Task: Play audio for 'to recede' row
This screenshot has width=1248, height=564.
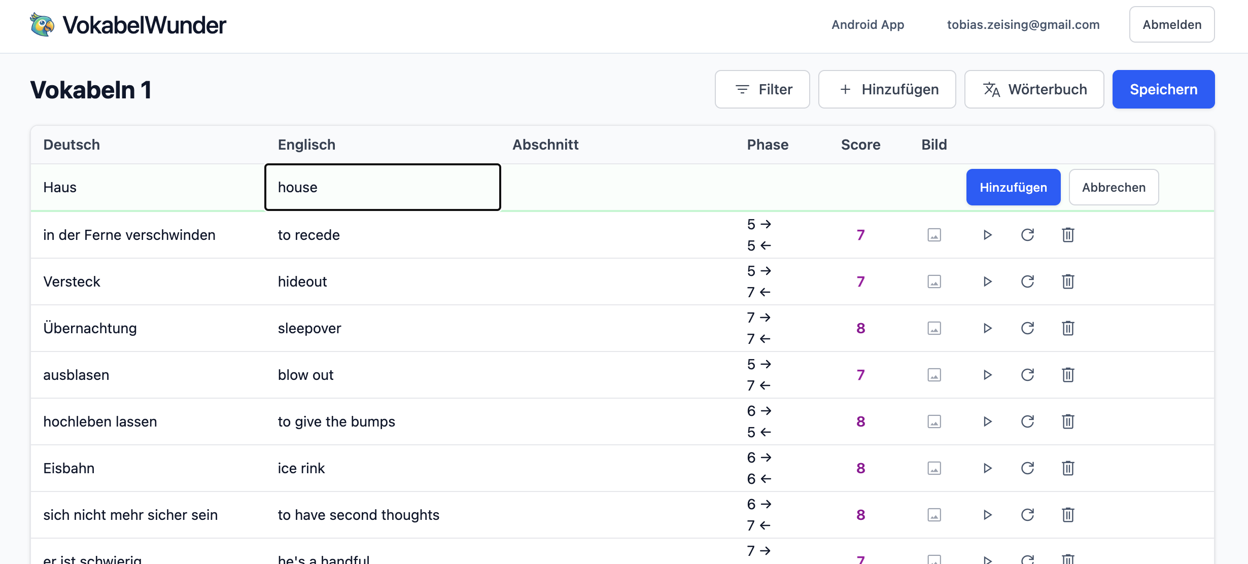Action: click(987, 235)
